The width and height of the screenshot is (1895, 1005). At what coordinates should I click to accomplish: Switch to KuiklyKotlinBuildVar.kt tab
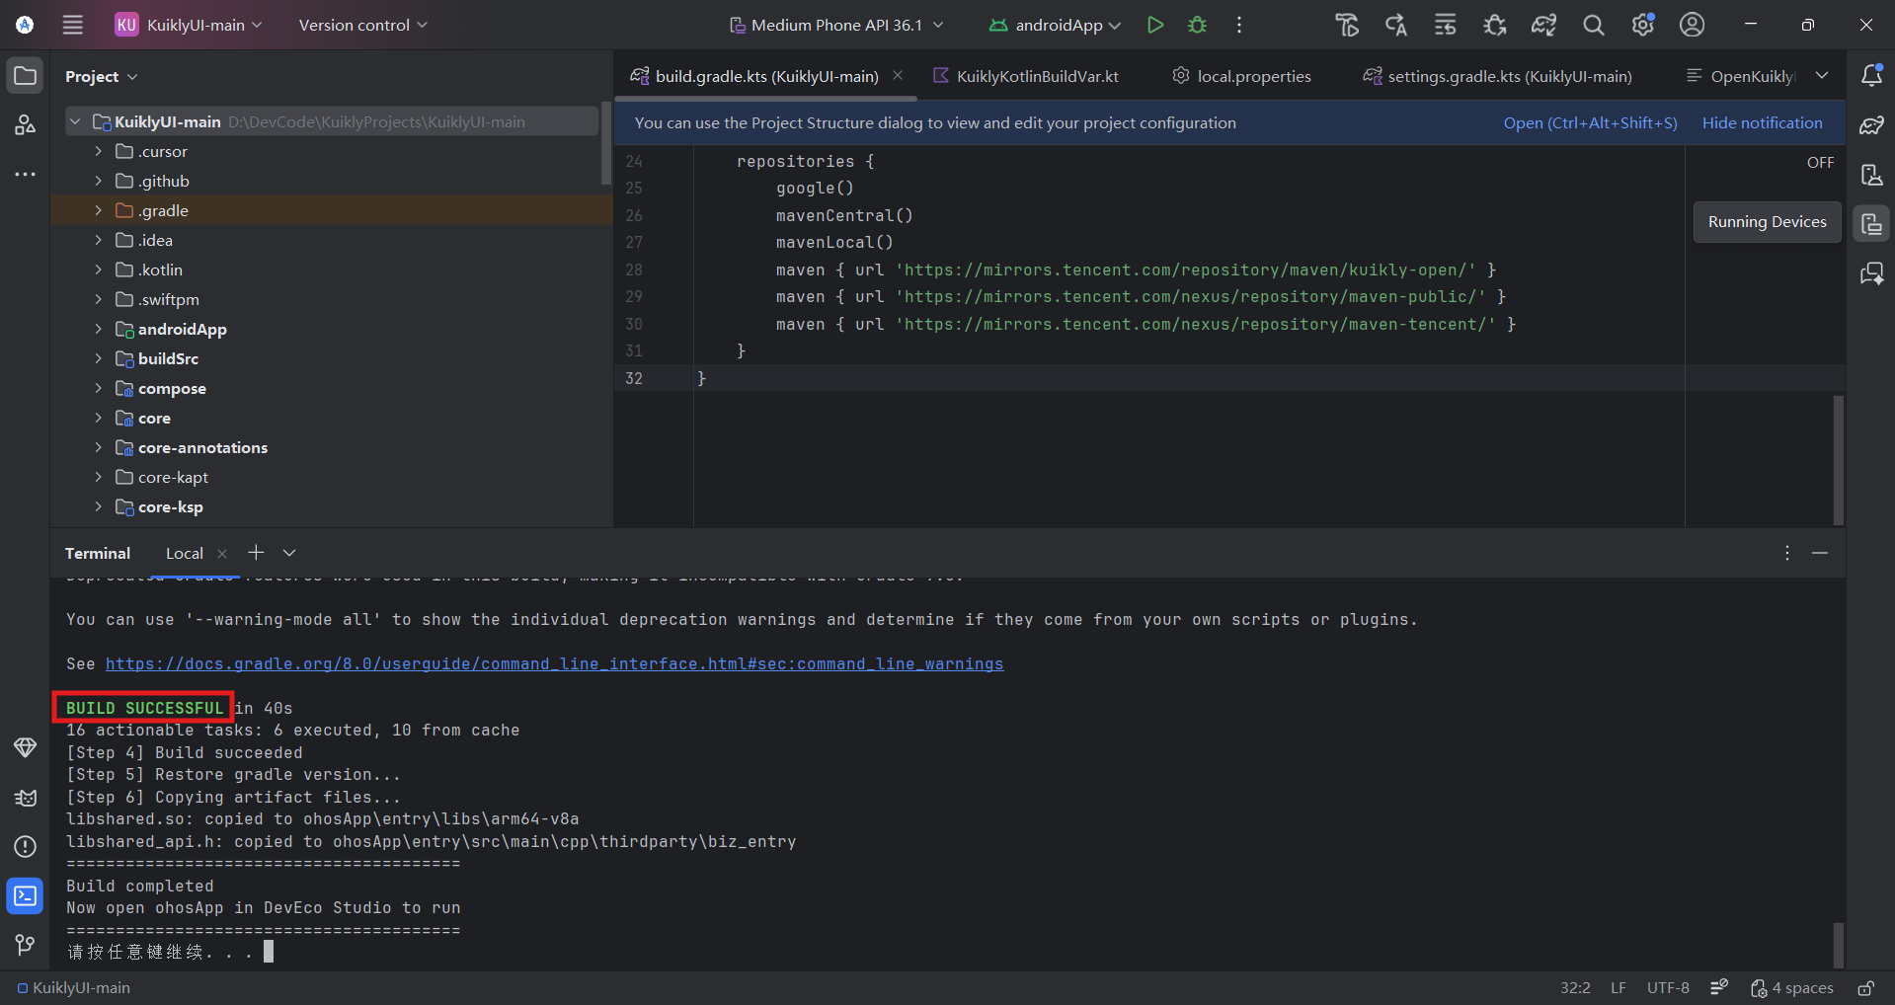1026,76
